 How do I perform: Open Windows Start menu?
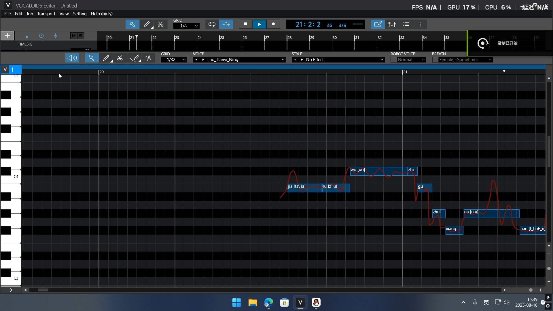point(236,303)
